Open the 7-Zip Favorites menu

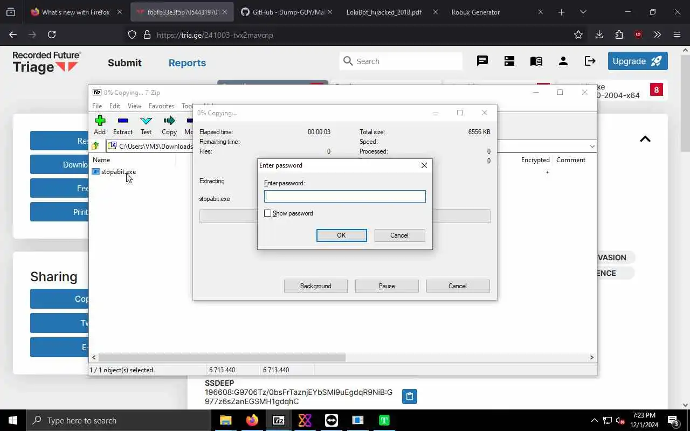(x=161, y=106)
